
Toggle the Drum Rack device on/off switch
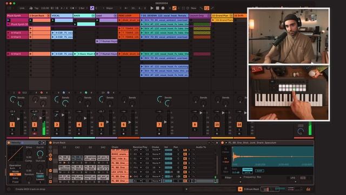pos(50,143)
